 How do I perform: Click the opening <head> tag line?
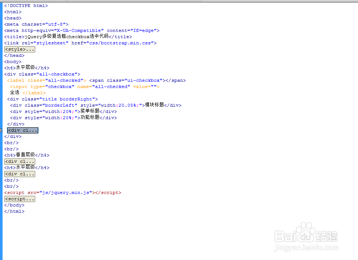click(x=13, y=18)
